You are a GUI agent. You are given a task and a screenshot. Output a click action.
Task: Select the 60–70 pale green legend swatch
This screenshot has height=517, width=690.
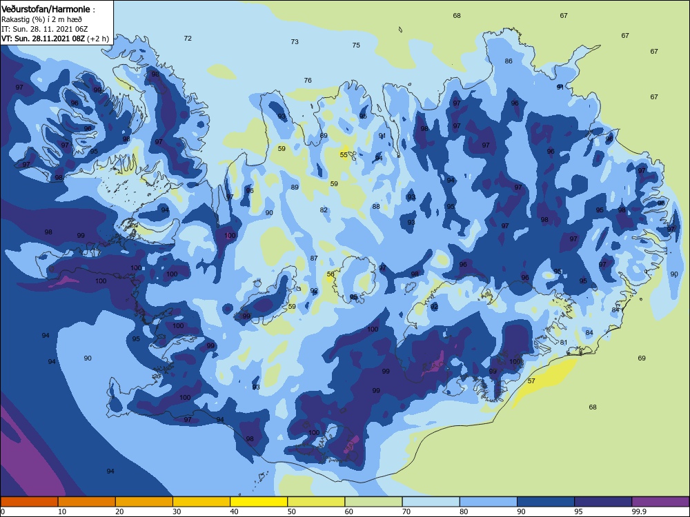(x=373, y=502)
